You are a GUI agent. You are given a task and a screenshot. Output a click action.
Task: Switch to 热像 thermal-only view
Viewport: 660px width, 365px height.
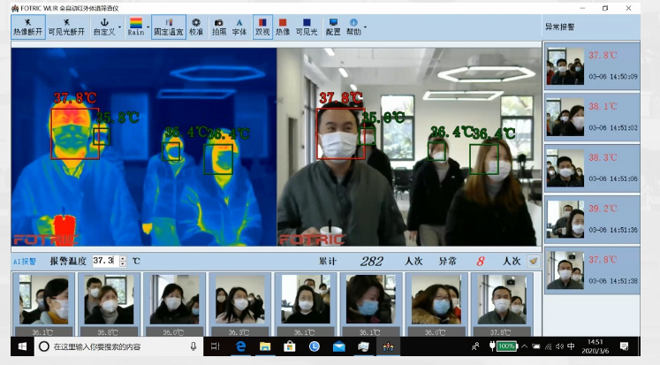(x=284, y=26)
